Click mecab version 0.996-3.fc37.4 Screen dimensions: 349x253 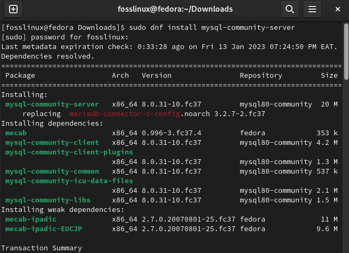(x=172, y=133)
